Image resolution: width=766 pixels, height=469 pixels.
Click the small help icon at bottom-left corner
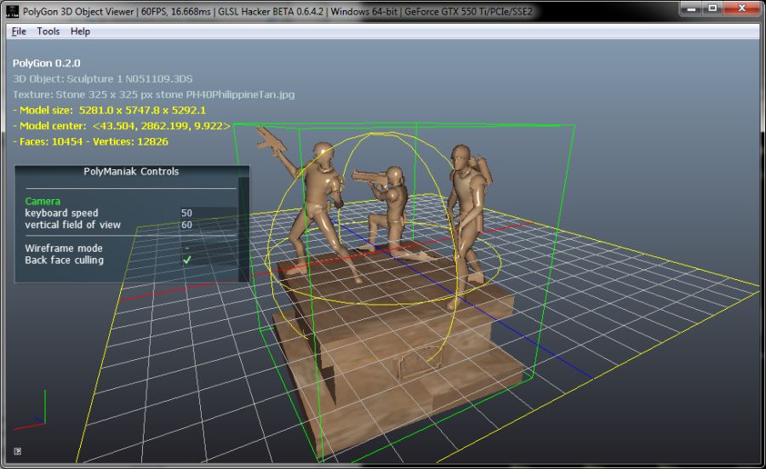click(x=18, y=451)
